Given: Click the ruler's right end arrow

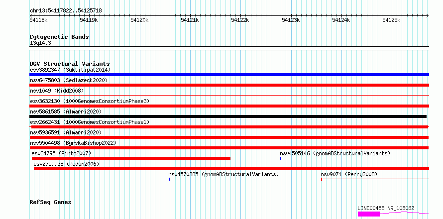Looking at the screenshot, I should click(x=428, y=15).
